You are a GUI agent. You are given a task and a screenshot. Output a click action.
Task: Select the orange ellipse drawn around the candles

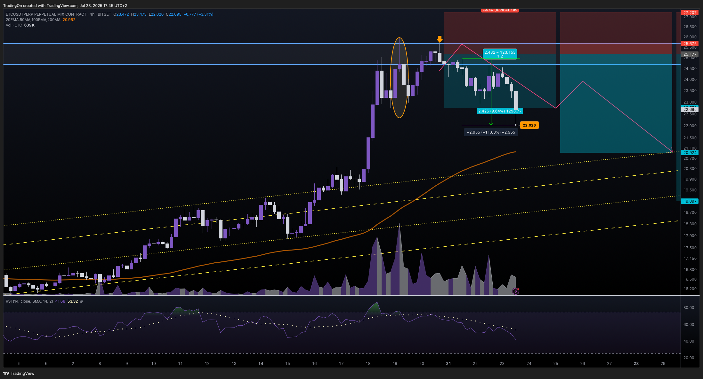click(x=399, y=78)
